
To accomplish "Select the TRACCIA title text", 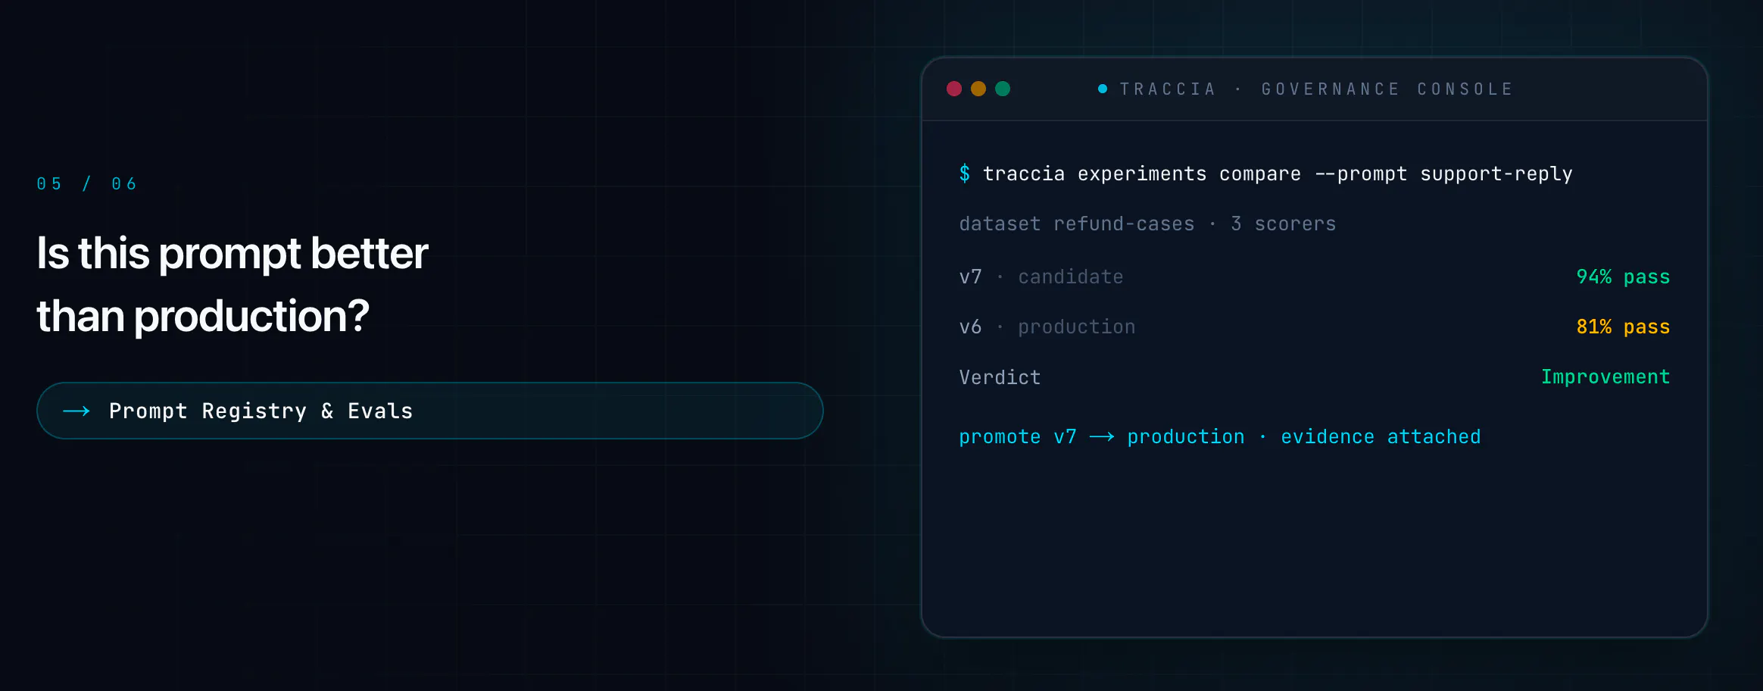I will tap(1167, 89).
